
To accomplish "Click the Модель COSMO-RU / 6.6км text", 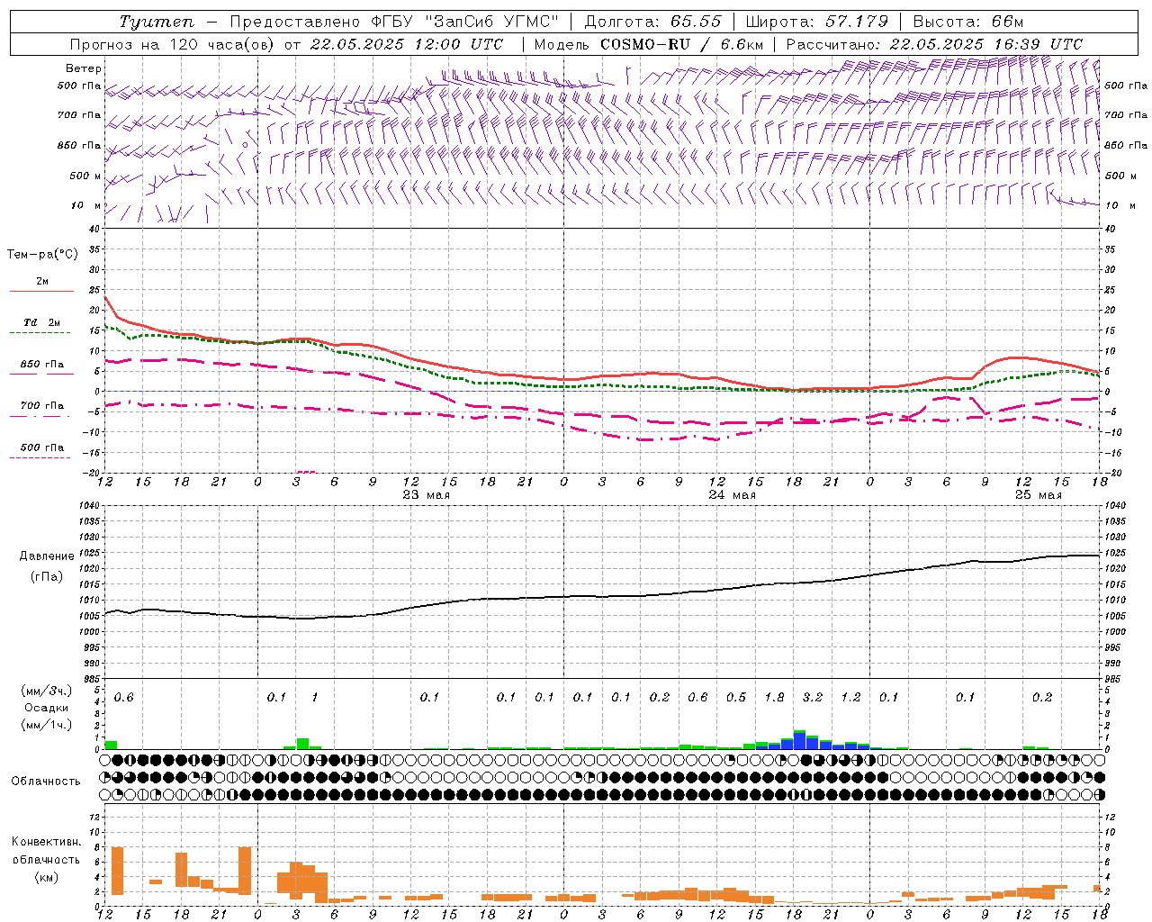I will 649,44.
